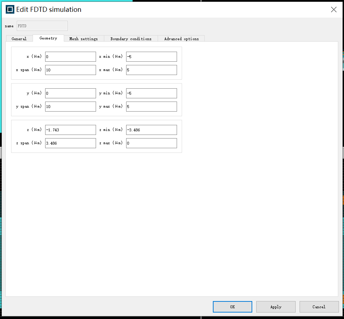The height and width of the screenshot is (319, 344).
Task: Select the Geometry tab
Action: tap(48, 38)
